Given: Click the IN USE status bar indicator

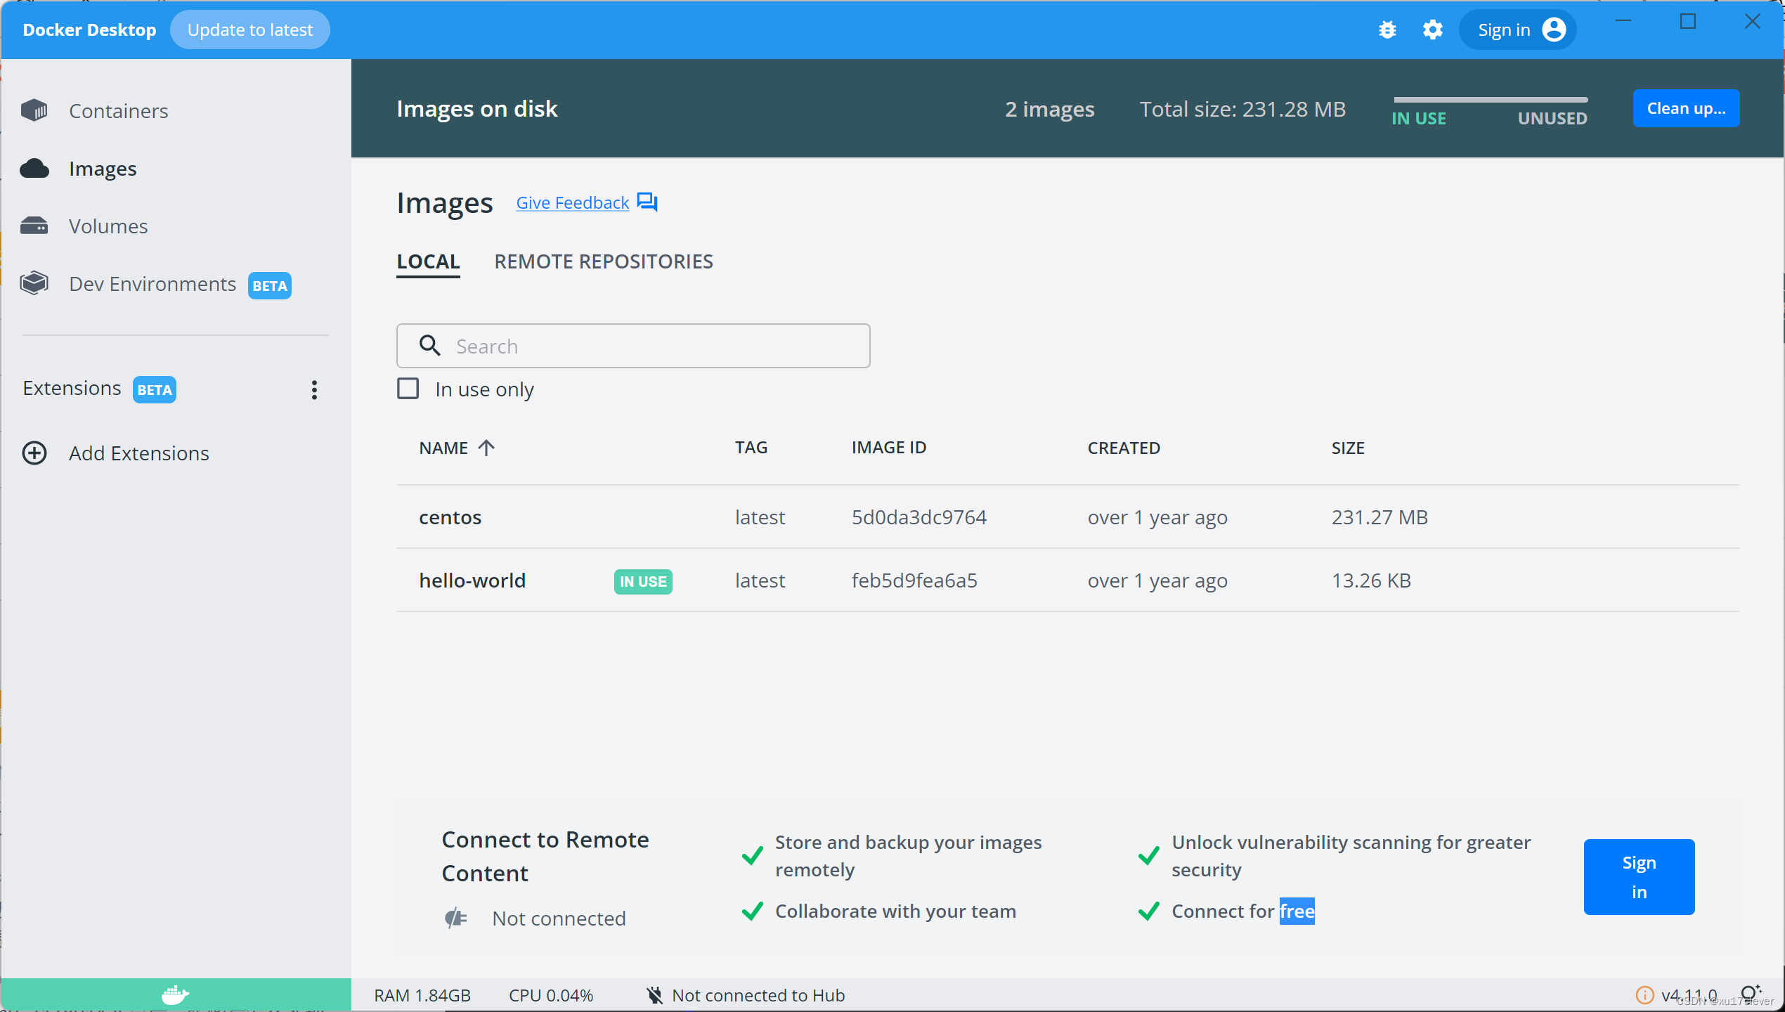Looking at the screenshot, I should click(x=1418, y=118).
